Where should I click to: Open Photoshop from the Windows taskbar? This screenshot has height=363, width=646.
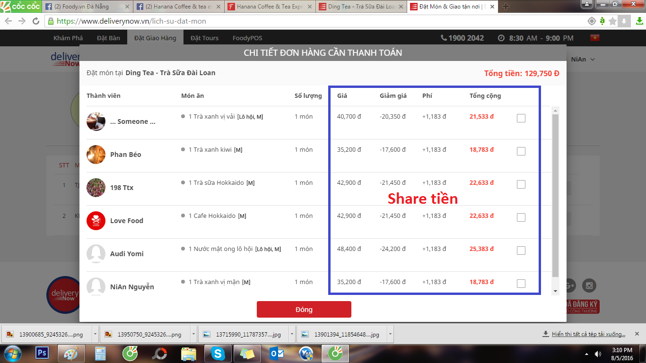tap(42, 353)
